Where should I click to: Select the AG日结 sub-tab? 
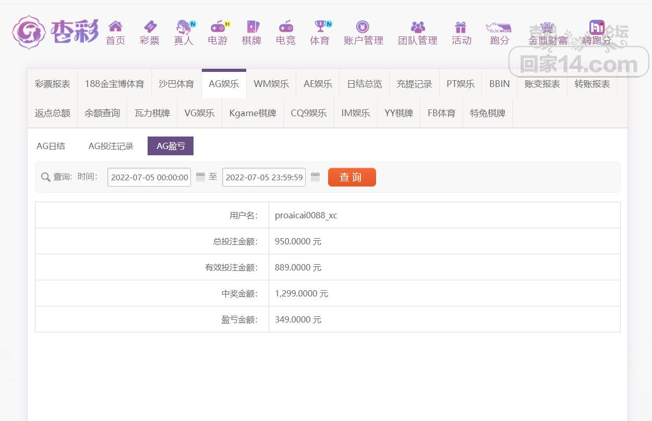coord(51,146)
